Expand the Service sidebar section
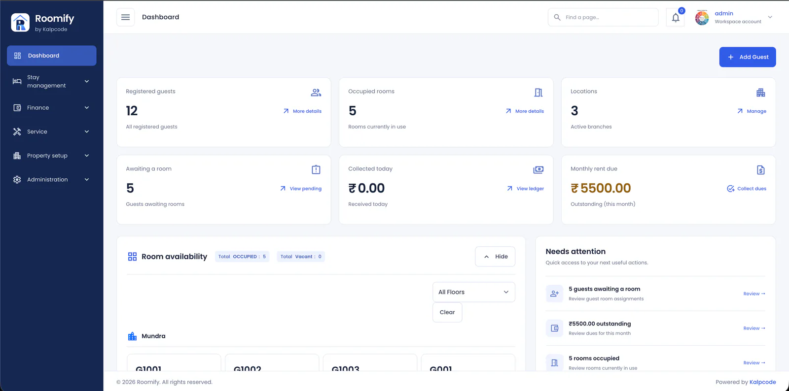This screenshot has width=789, height=391. tap(52, 131)
